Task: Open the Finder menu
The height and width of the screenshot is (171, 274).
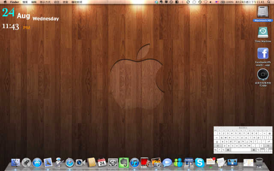Action: click(x=15, y=2)
